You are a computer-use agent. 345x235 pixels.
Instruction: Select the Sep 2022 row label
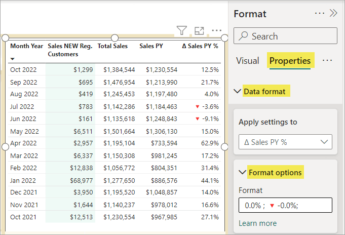[x=23, y=82]
